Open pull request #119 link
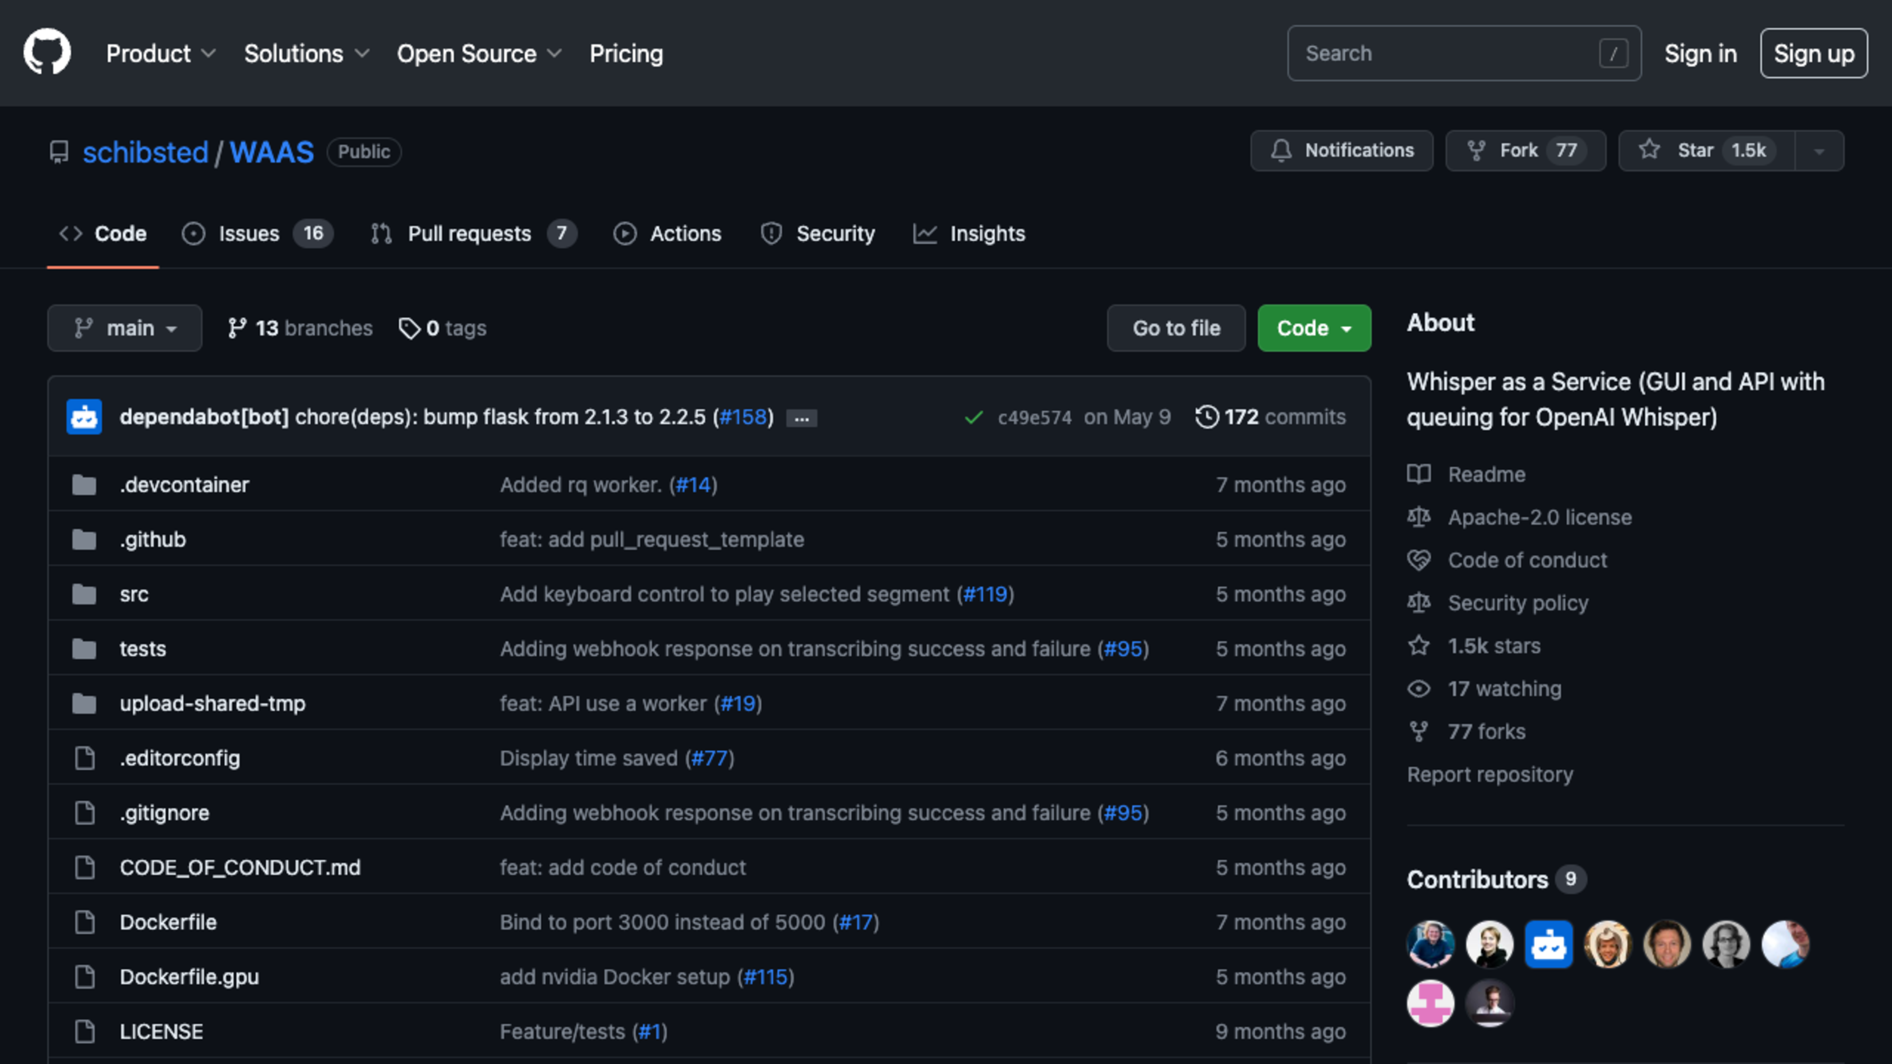 coord(985,594)
